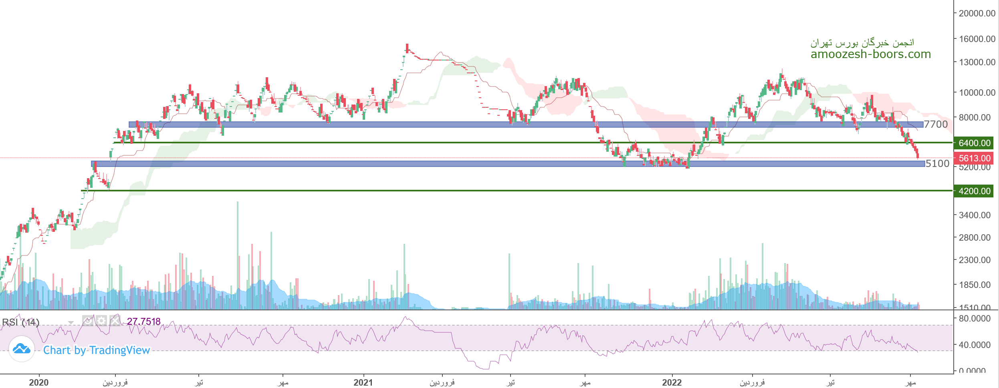This screenshot has width=999, height=388.
Task: Hide the RSI indicator with eye icon
Action: [x=88, y=321]
